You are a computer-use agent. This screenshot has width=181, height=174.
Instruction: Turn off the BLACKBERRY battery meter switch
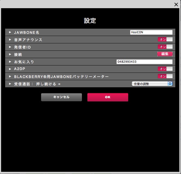coord(165,76)
